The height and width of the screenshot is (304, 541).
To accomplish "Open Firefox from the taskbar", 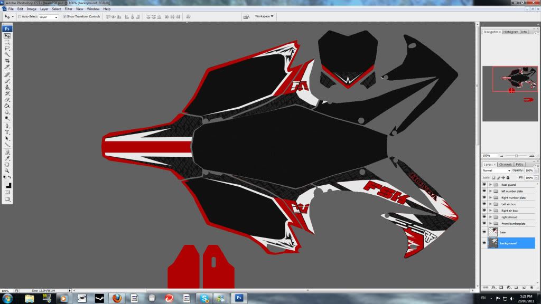I will point(117,298).
